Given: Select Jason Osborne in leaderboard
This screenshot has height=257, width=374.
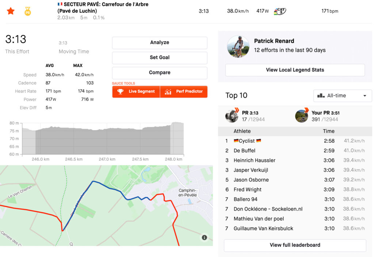Looking at the screenshot, I should [x=251, y=180].
